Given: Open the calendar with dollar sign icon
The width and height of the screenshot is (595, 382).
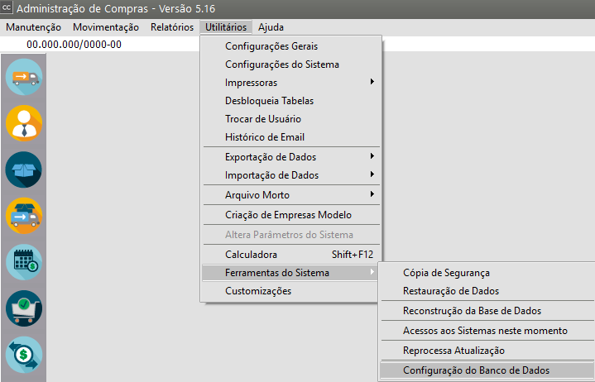Looking at the screenshot, I should click(24, 262).
